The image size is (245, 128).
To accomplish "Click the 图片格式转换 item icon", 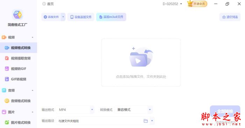I will (x=7, y=122).
